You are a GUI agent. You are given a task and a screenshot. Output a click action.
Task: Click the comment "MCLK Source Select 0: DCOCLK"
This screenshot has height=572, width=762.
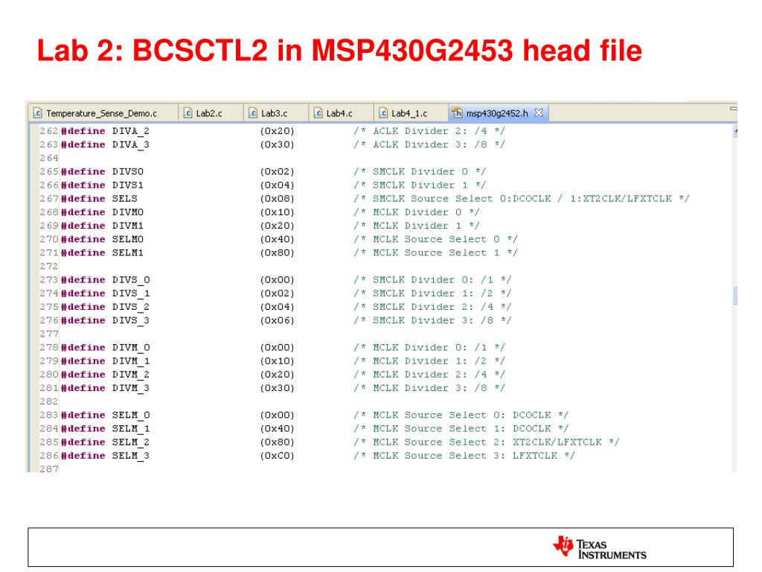click(461, 416)
